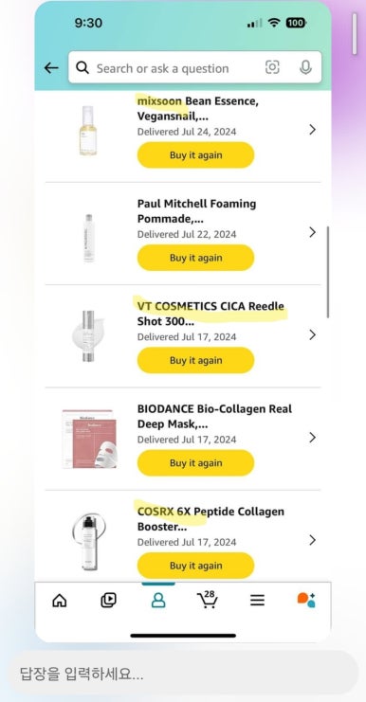Buy mixsoon Bean Essence again
366x702 pixels.
click(195, 155)
